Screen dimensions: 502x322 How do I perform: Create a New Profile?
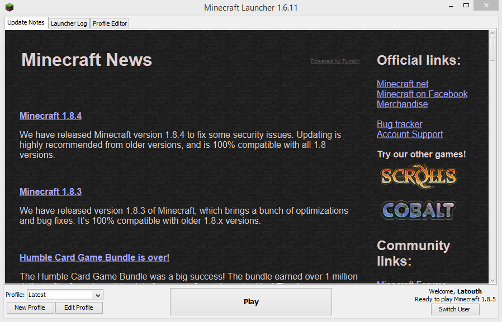pos(30,307)
